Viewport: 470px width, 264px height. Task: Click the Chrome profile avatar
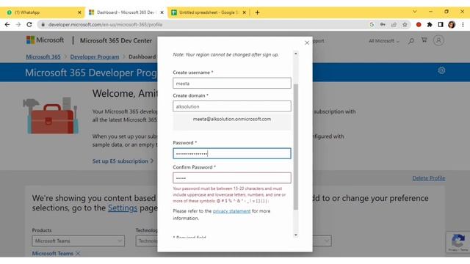point(452,24)
